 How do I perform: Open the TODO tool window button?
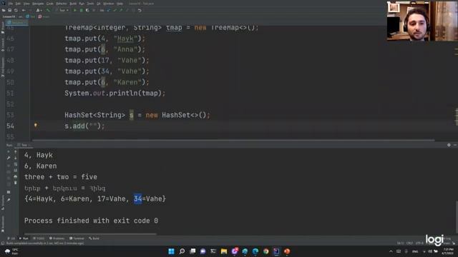click(x=39, y=238)
